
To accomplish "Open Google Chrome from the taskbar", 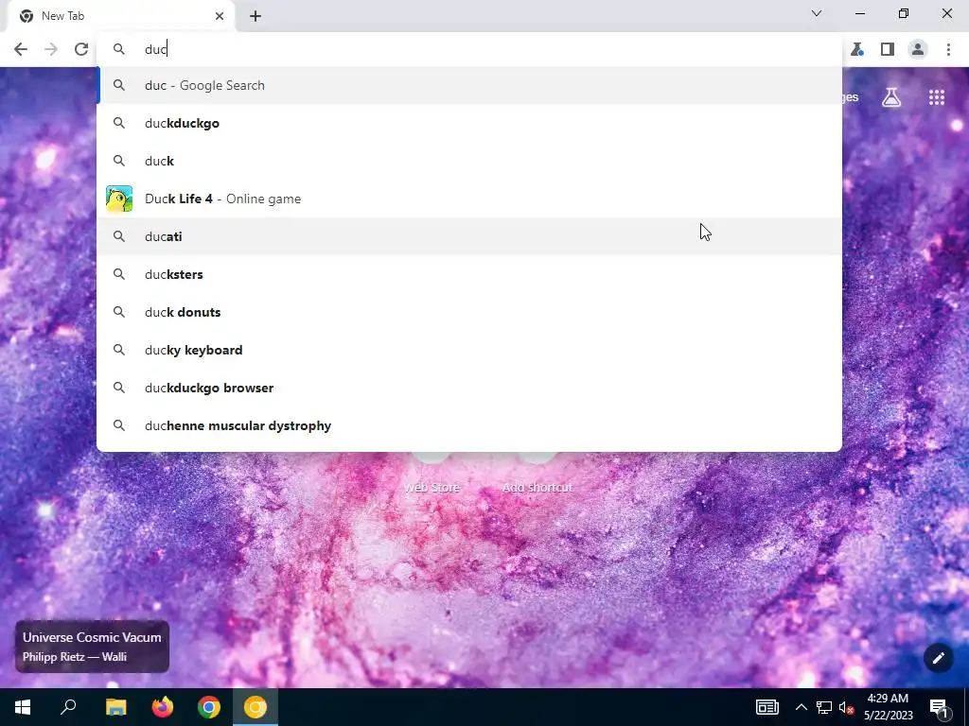I will [x=209, y=707].
